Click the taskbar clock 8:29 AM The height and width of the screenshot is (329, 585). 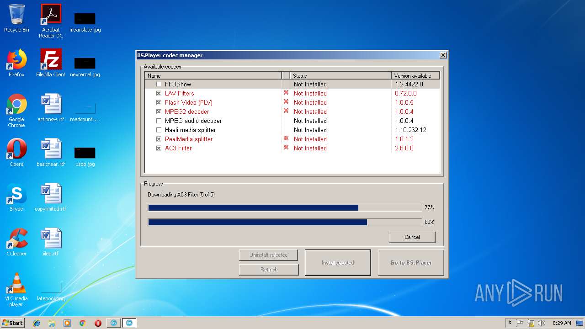coord(562,323)
